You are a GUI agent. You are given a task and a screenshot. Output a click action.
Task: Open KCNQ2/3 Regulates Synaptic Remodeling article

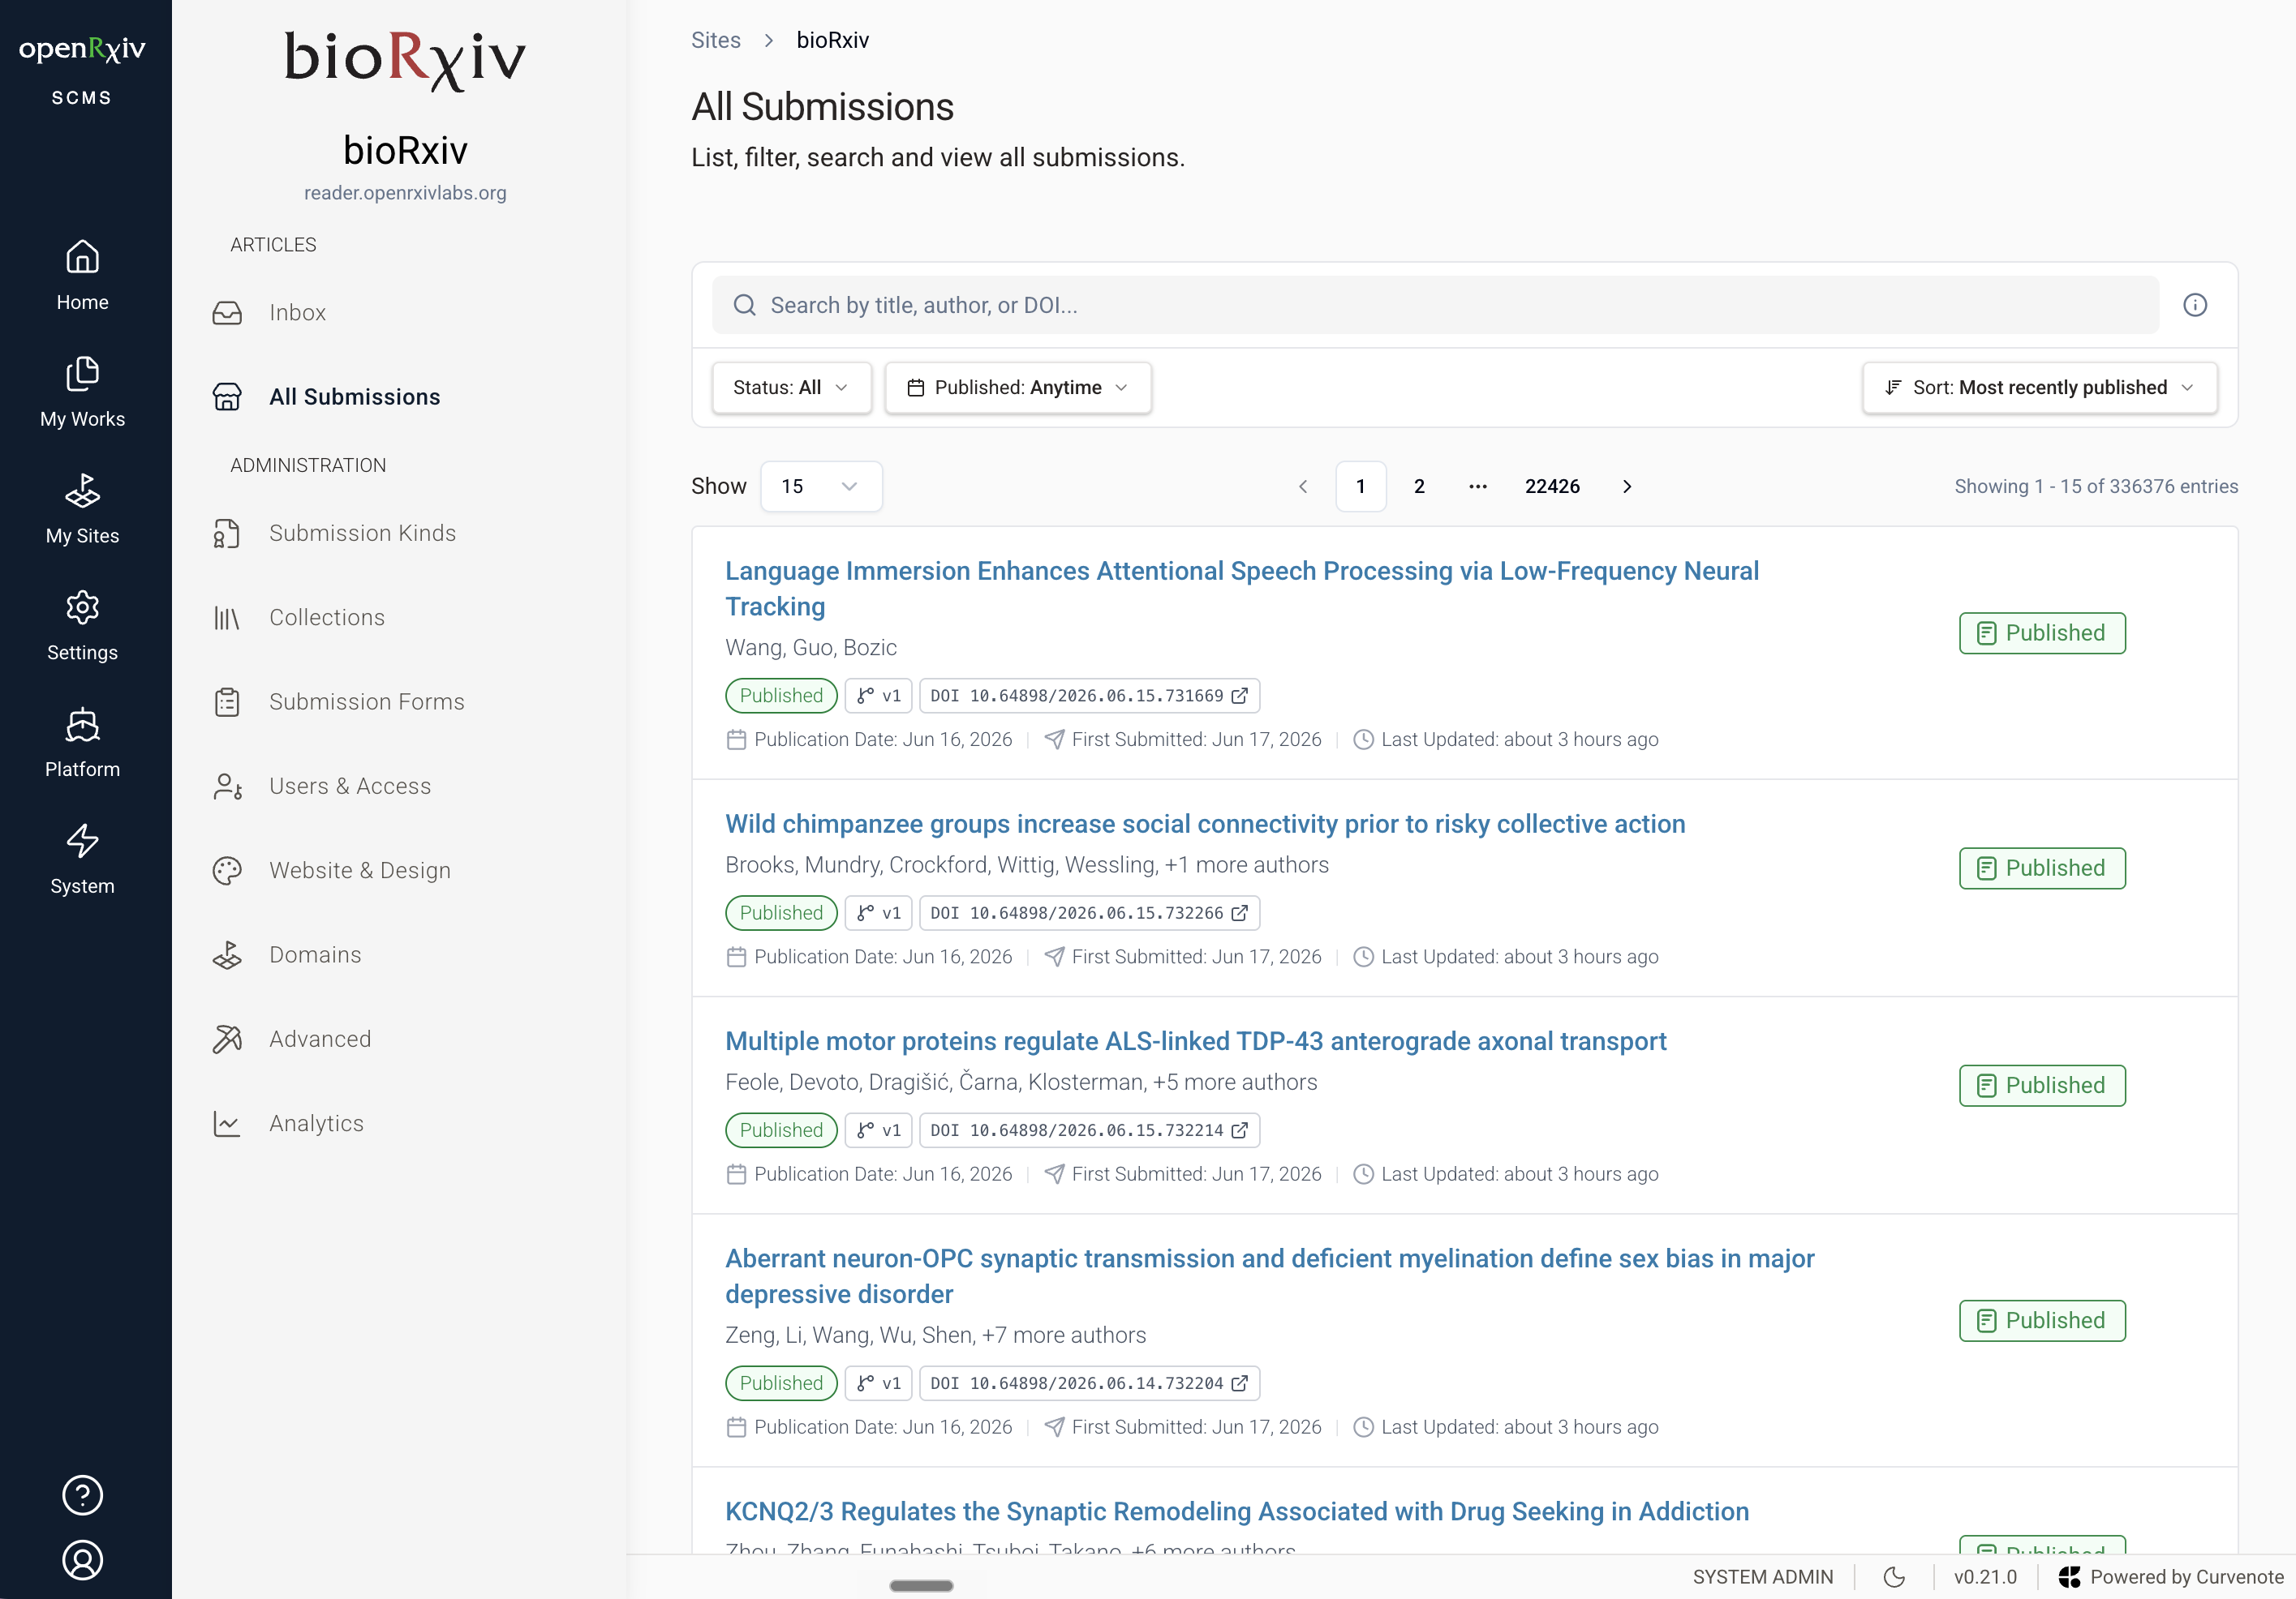point(1237,1512)
